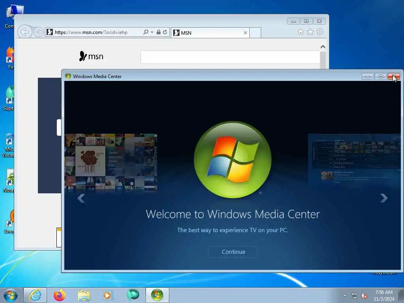Open the Windows Start menu

click(x=11, y=295)
